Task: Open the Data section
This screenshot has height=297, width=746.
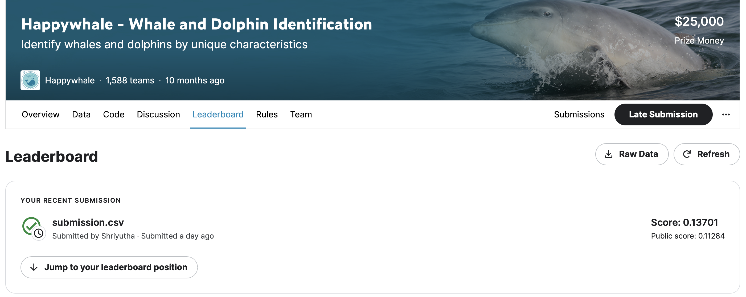Action: coord(81,114)
